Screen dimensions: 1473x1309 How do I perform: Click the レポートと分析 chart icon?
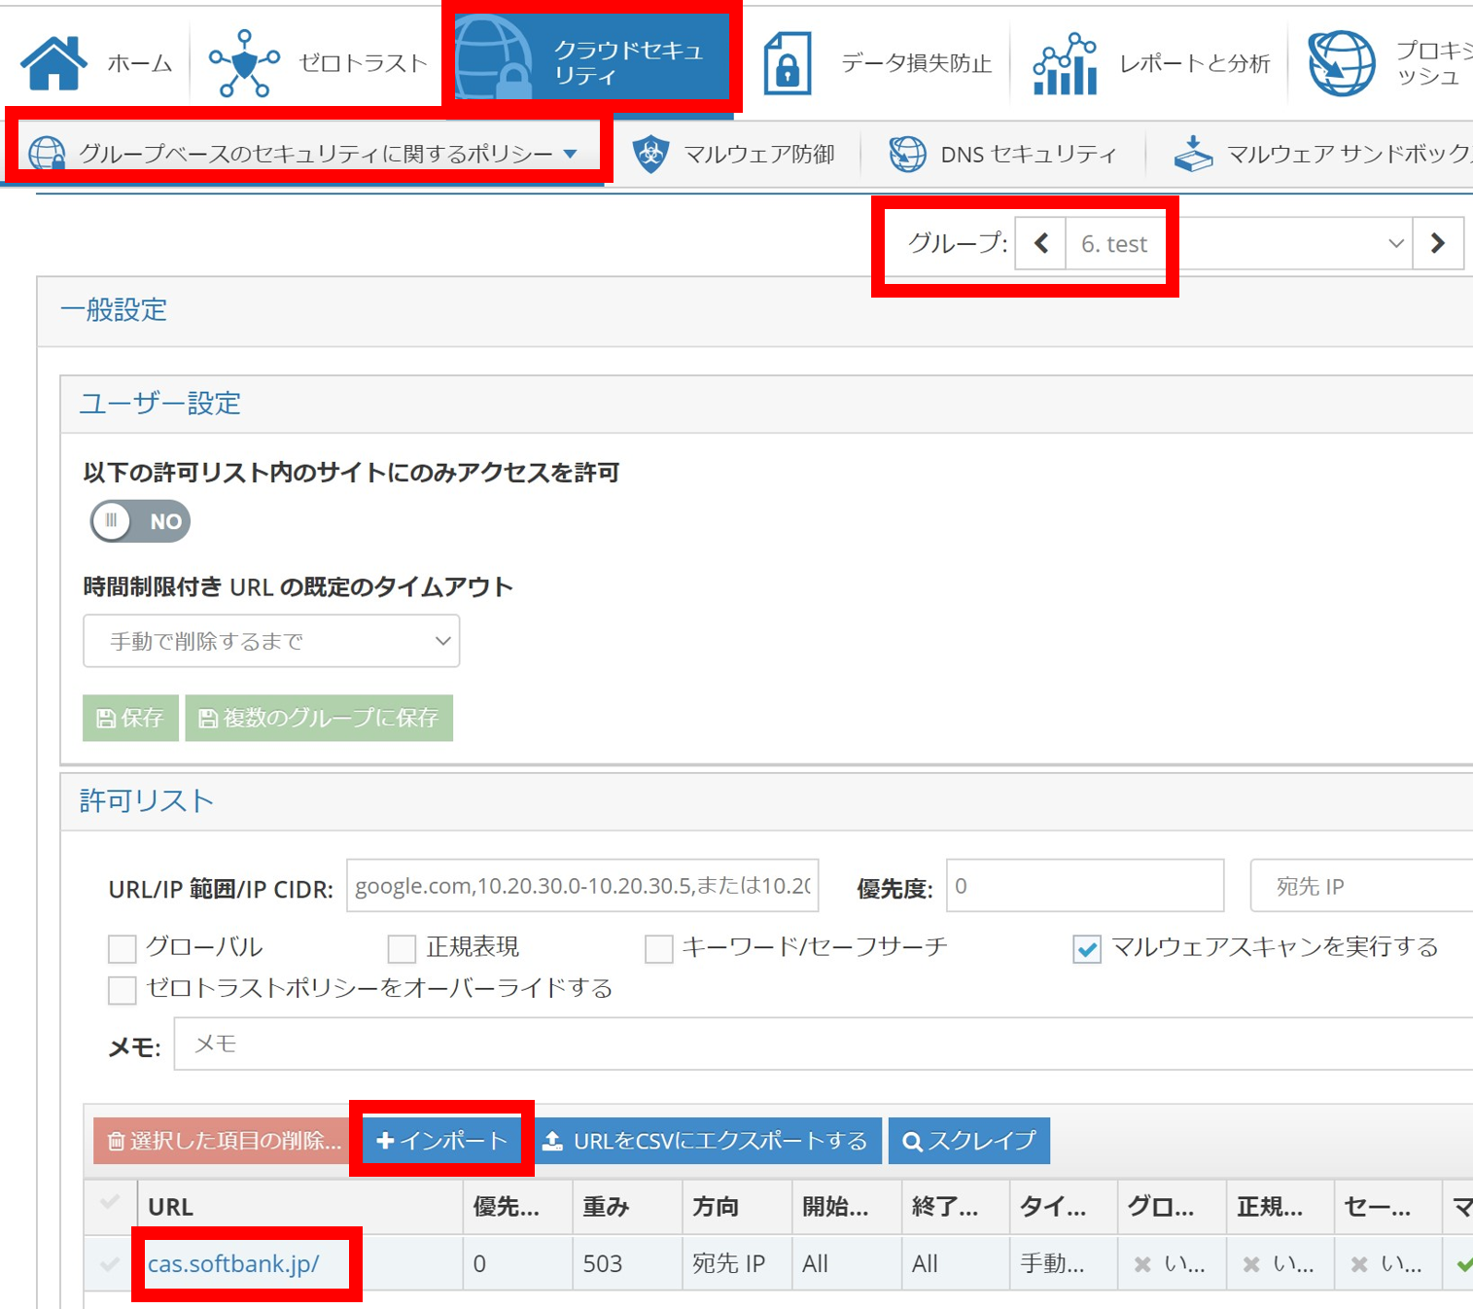(1064, 60)
